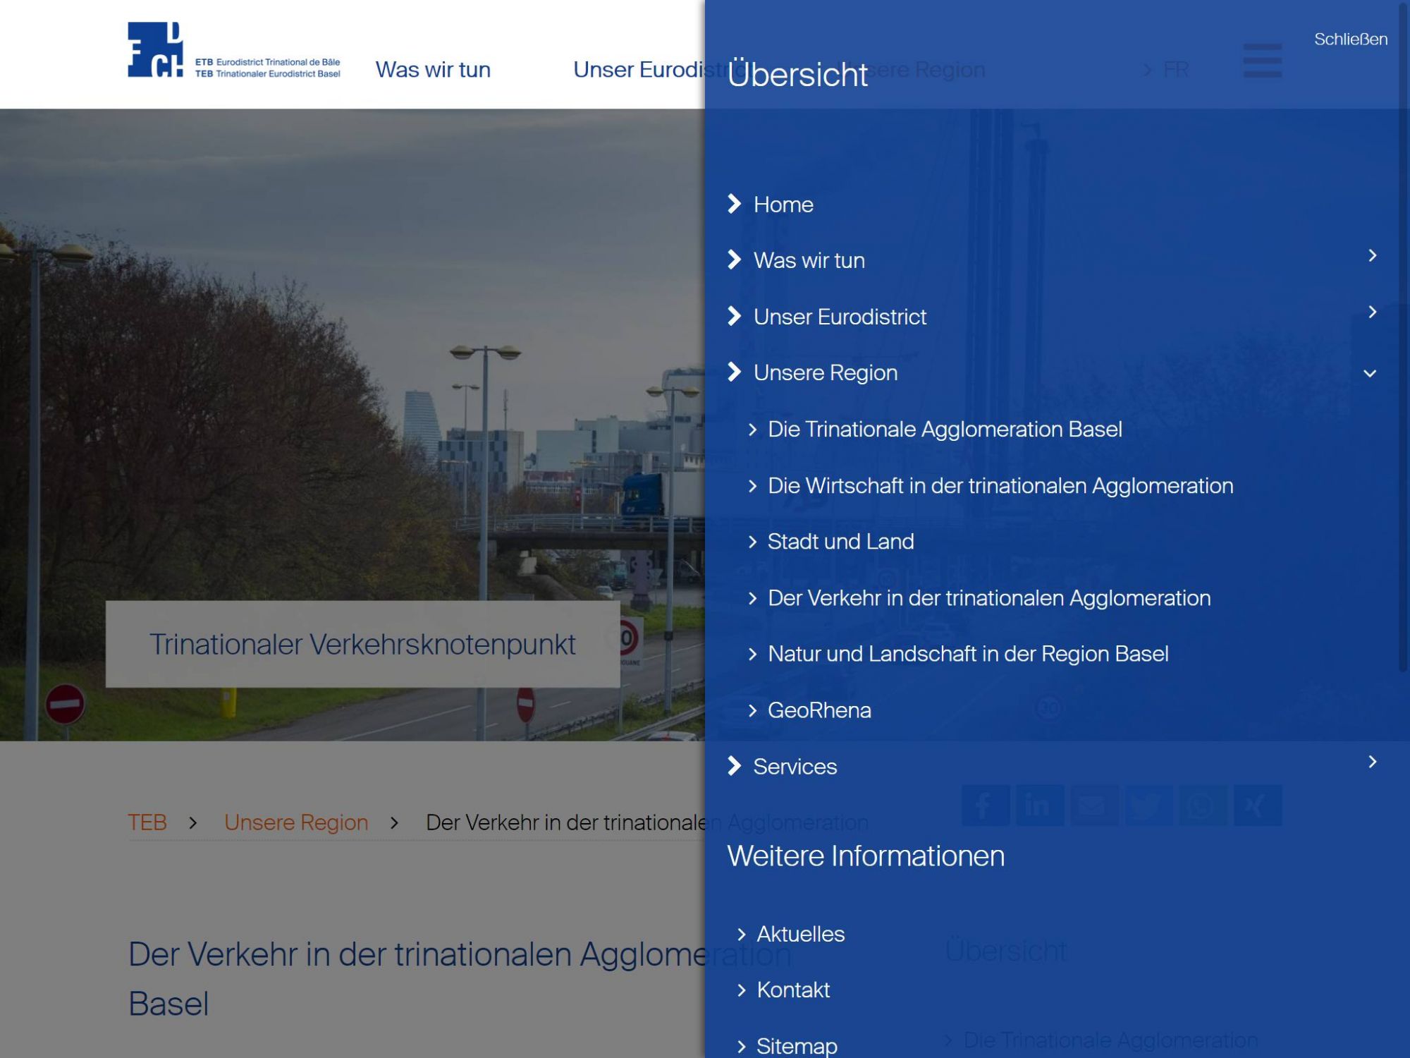The height and width of the screenshot is (1058, 1410).
Task: Click the hamburger menu icon
Action: [x=1262, y=61]
